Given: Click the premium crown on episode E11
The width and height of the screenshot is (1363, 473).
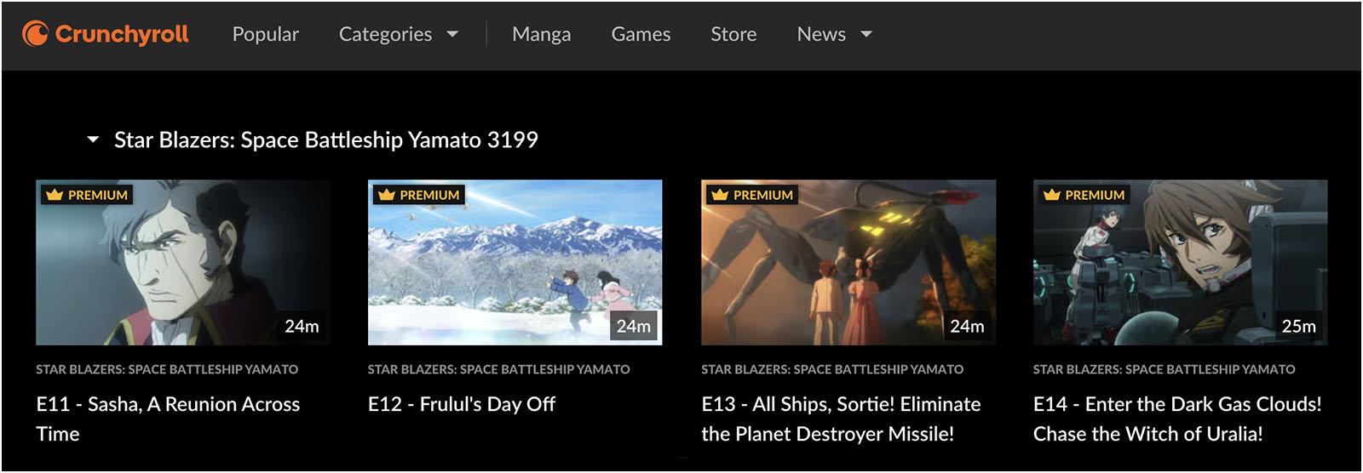Looking at the screenshot, I should [55, 195].
